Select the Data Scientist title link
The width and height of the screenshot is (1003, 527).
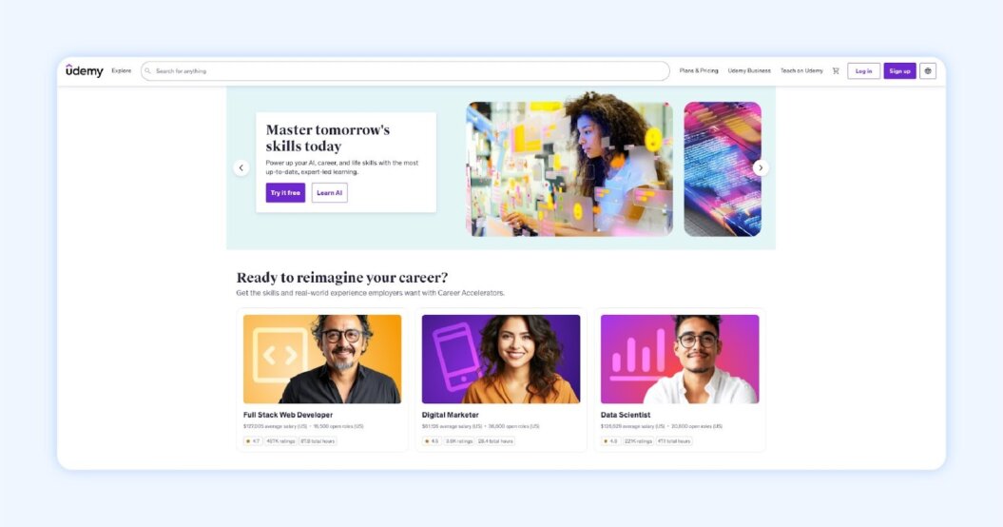click(625, 415)
